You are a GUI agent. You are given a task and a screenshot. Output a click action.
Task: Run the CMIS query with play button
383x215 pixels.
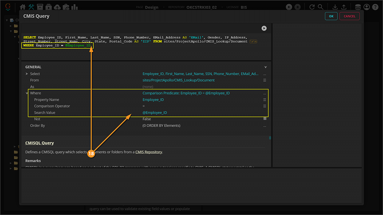pos(264,28)
